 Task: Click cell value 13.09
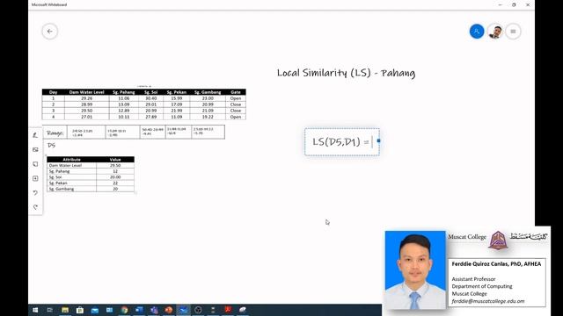[124, 104]
